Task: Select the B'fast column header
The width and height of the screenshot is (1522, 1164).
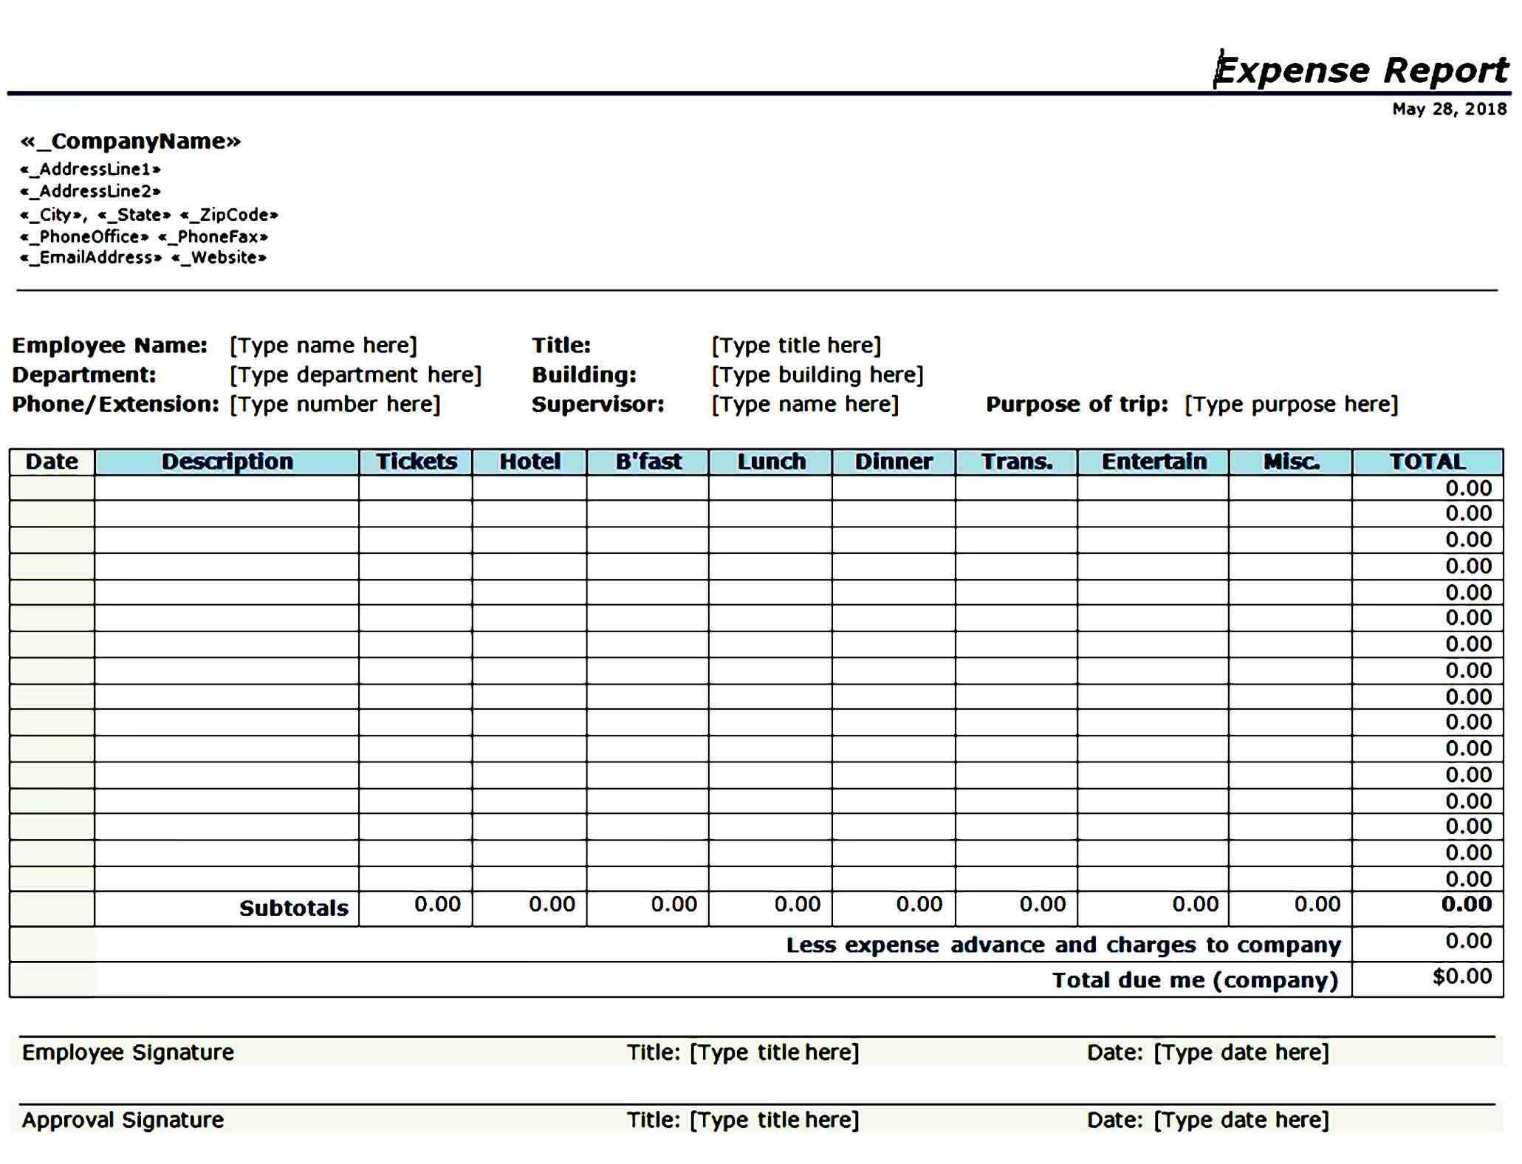Action: tap(646, 462)
